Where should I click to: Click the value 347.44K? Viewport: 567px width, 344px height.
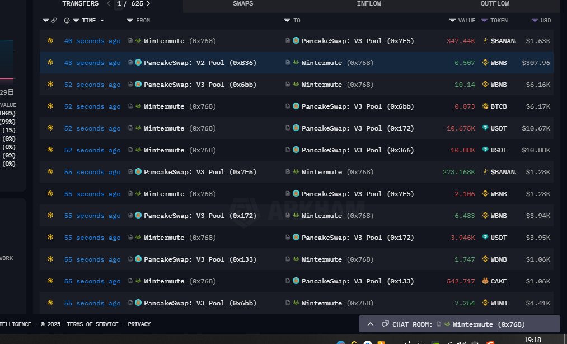[461, 41]
